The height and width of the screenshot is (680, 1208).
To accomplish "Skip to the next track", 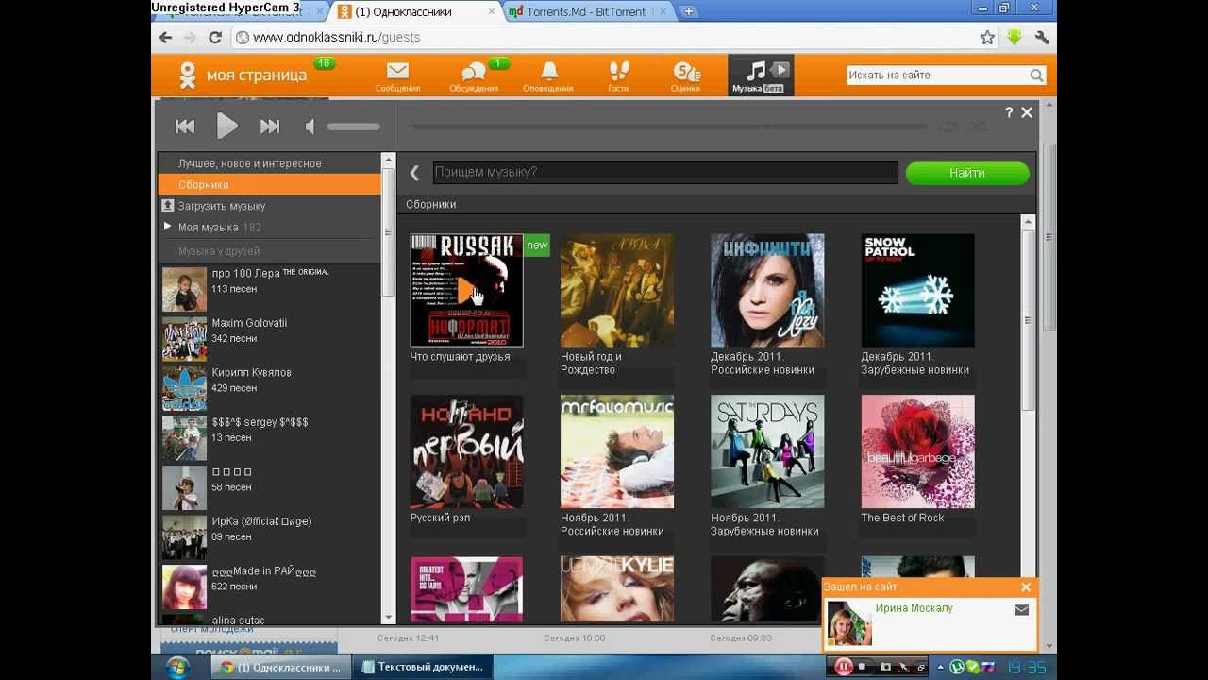I will [270, 126].
